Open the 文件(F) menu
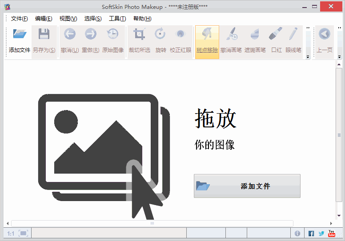 coord(20,19)
